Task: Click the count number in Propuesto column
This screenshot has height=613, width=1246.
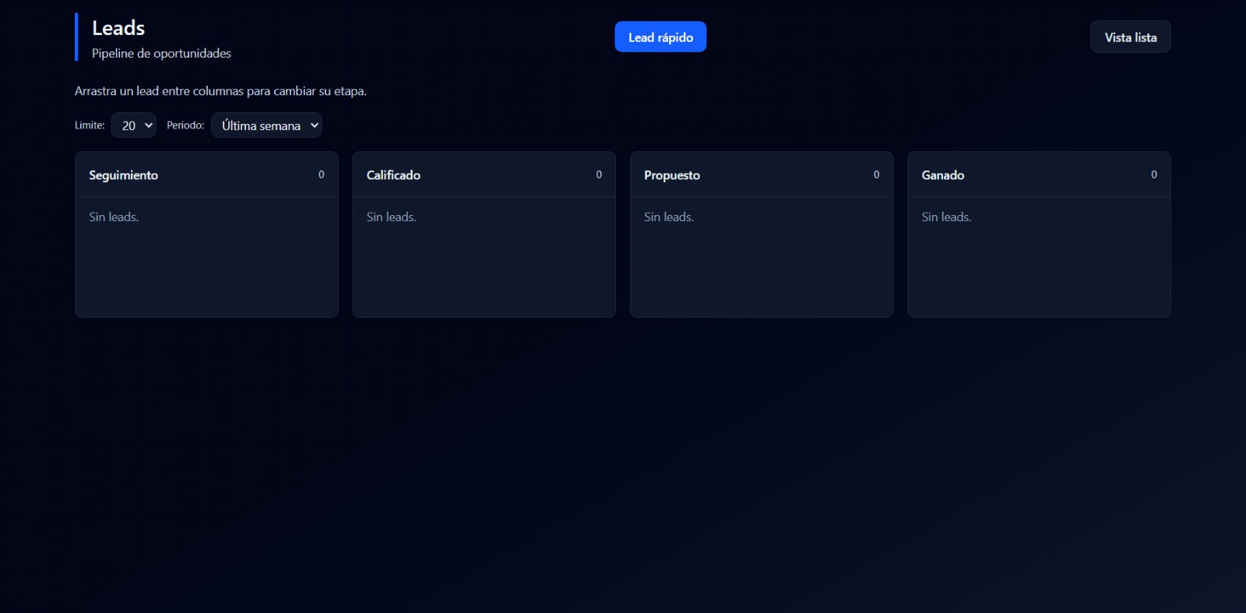Action: (x=876, y=175)
